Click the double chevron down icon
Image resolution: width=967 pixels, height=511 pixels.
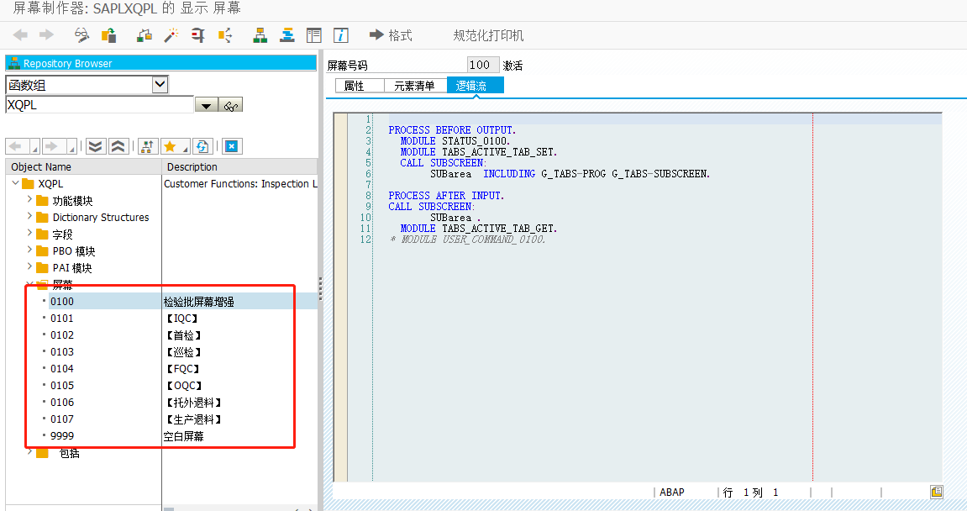[95, 145]
